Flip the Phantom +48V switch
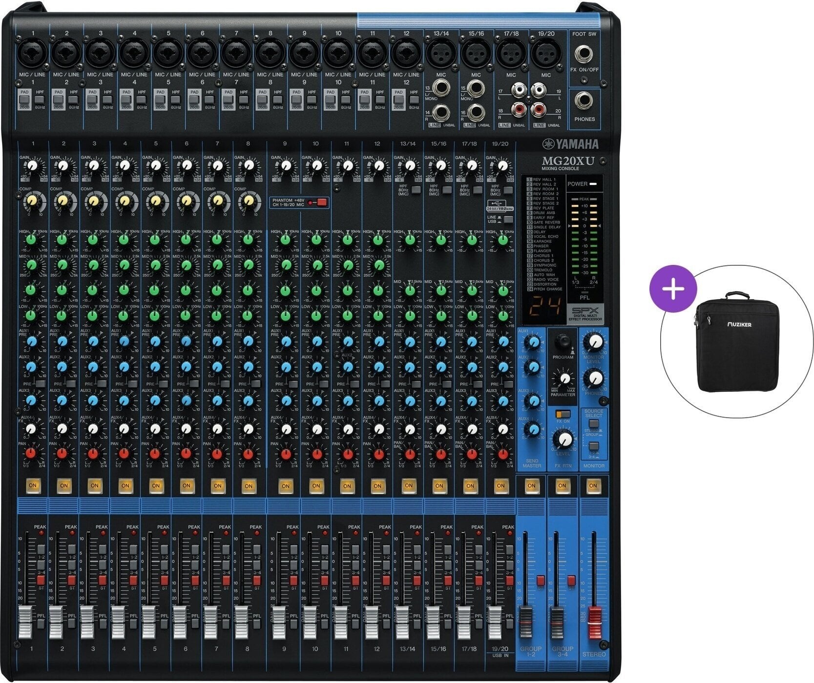Viewport: 814px width, 683px height. point(321,202)
